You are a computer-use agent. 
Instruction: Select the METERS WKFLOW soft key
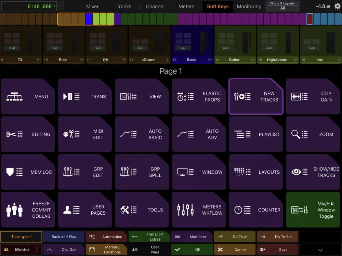point(199,210)
